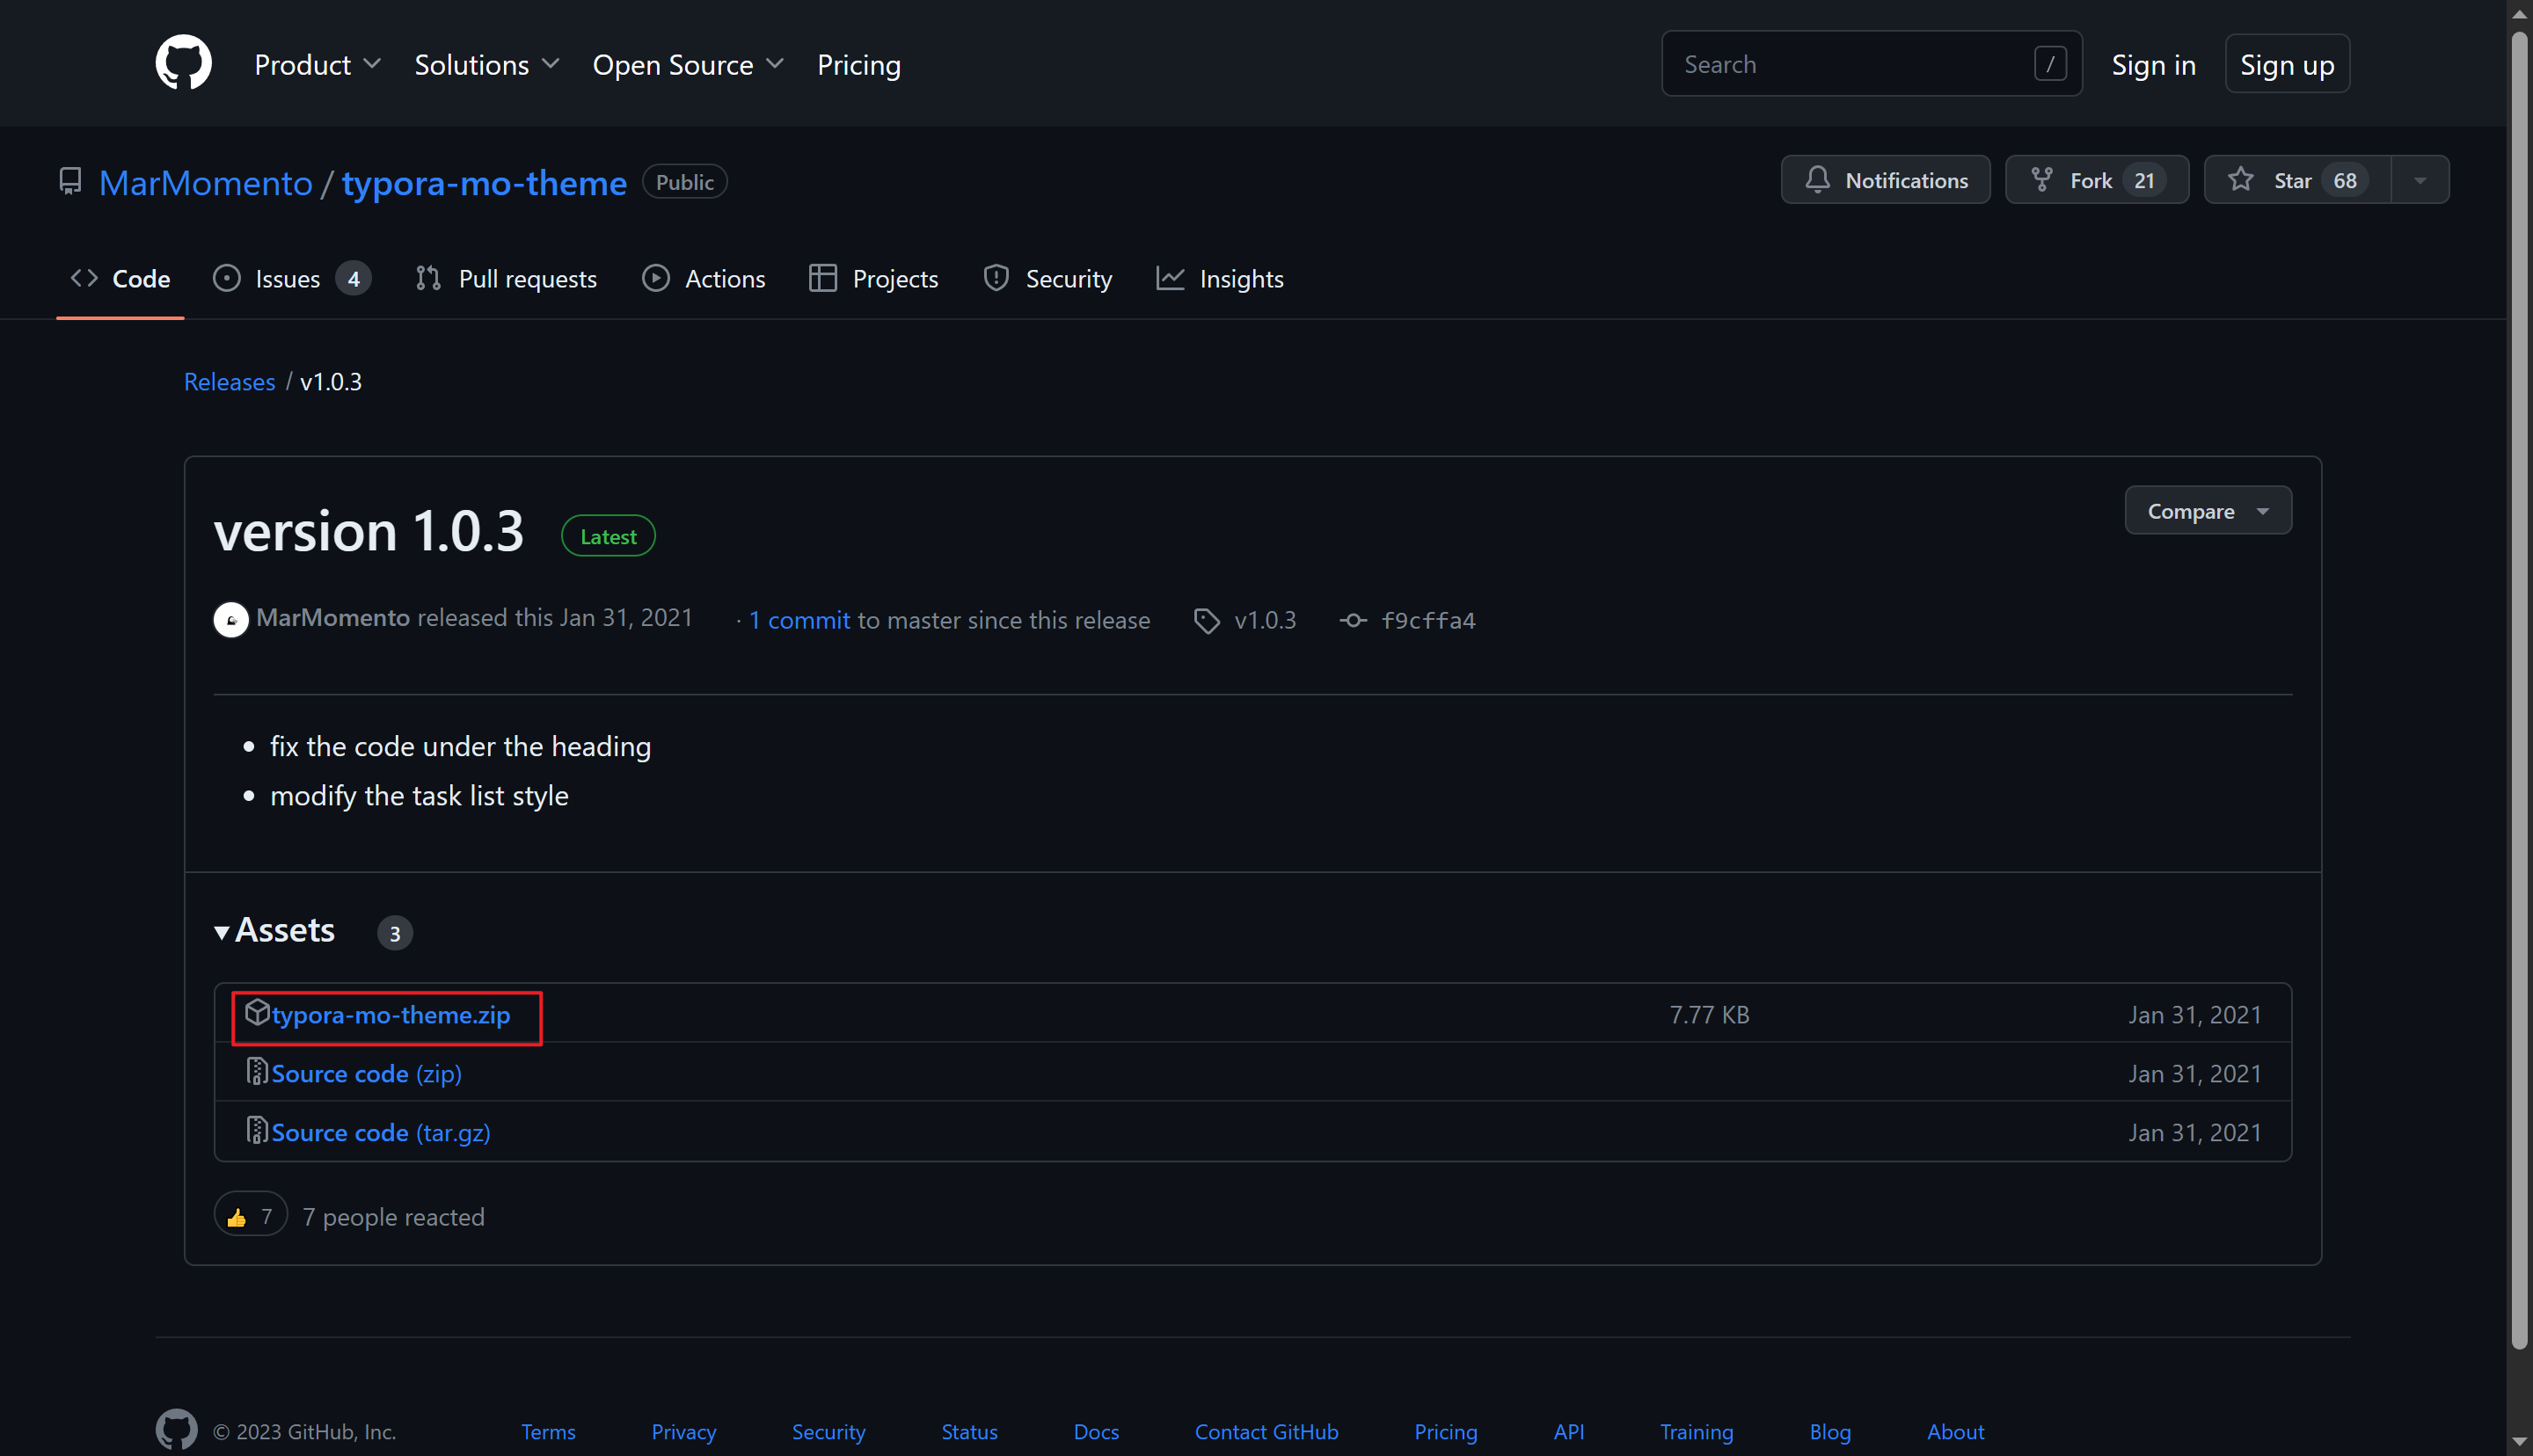Go to the Actions tab
Screen dimensions: 2533x1456
tap(704, 278)
